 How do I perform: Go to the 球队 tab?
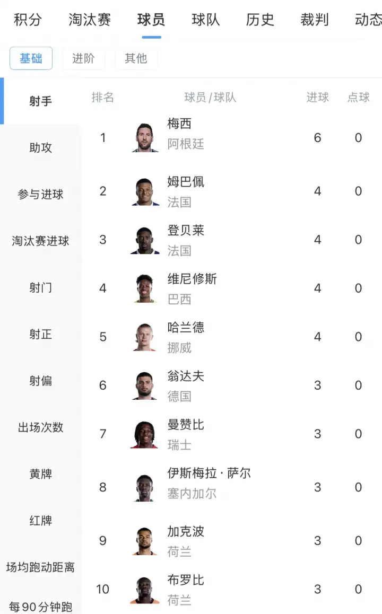pos(206,20)
